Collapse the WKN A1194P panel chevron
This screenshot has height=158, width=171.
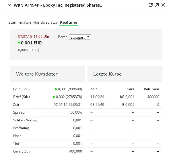click(9, 5)
